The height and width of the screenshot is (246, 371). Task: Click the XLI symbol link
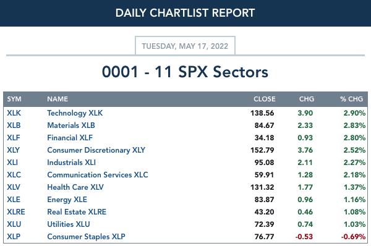click(x=12, y=163)
